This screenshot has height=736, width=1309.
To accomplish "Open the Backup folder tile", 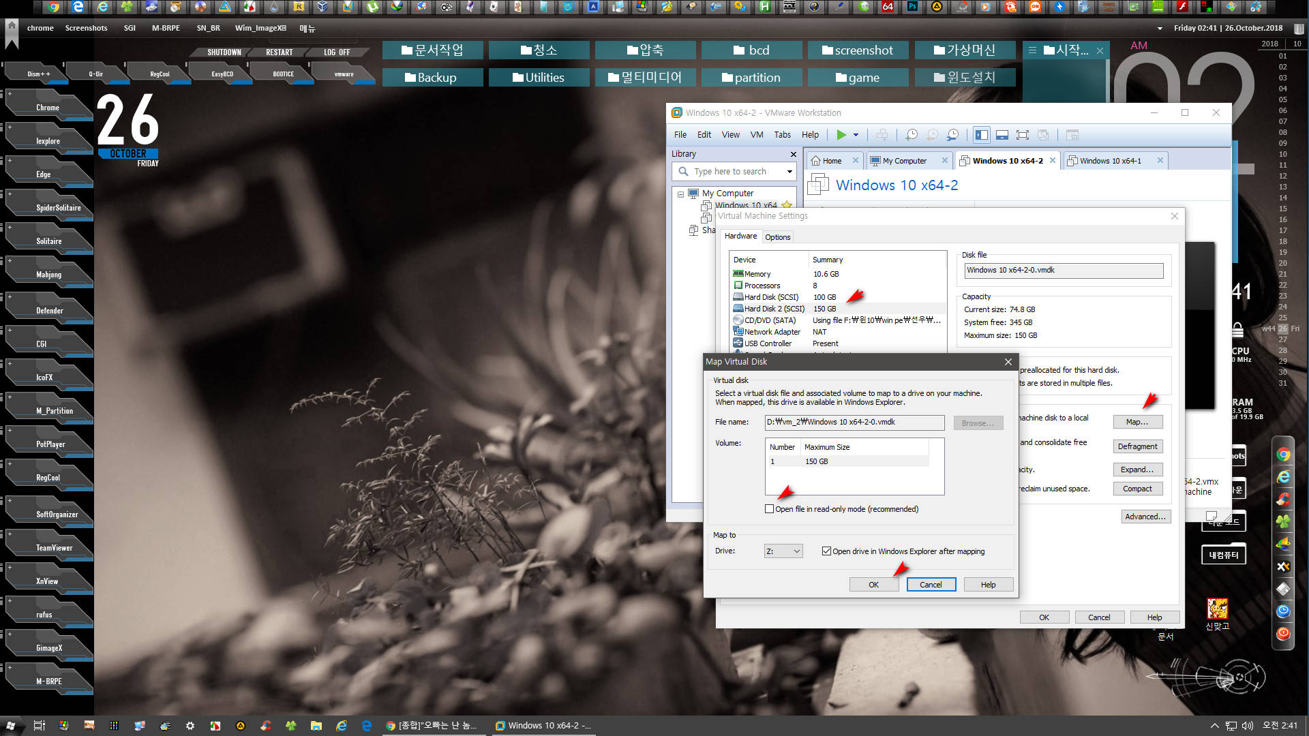I will point(432,78).
